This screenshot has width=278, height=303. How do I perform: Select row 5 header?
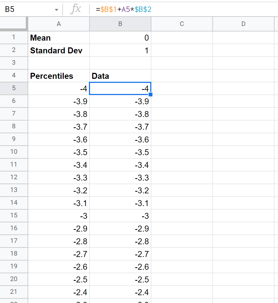14,88
